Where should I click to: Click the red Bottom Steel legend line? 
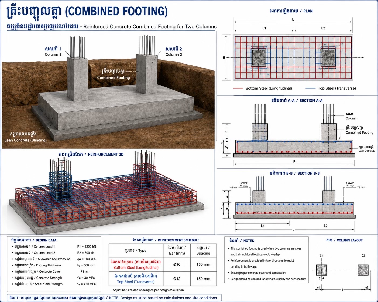coord(238,88)
